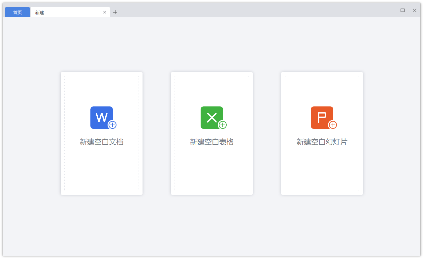Close the application window
Viewport: 424px width, 259px height.
414,10
